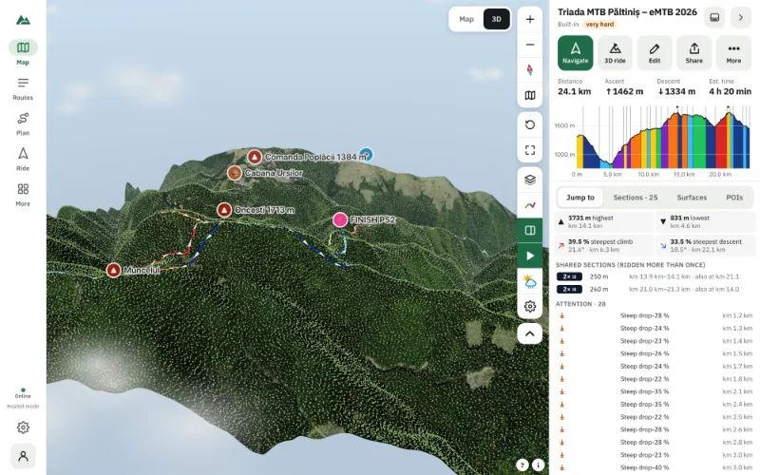This screenshot has height=475, width=760.
Task: Jump to 39.5 % steepest climb
Action: point(604,245)
